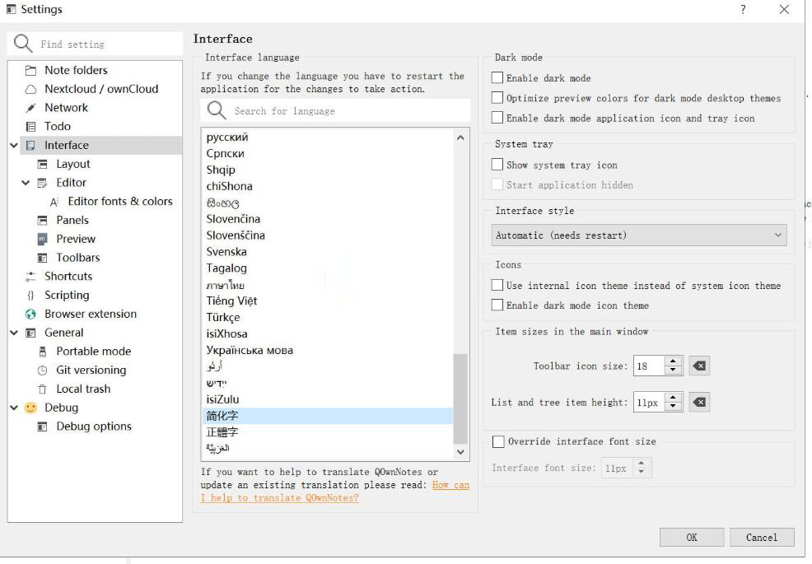Reset list and tree item height

pyautogui.click(x=699, y=403)
